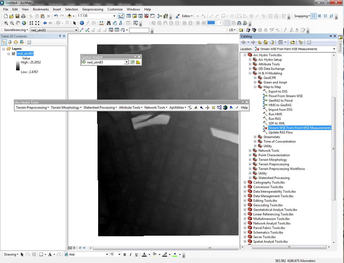Click the Editor menu button
Image resolution: width=344 pixels, height=263 pixels.
pyautogui.click(x=187, y=16)
